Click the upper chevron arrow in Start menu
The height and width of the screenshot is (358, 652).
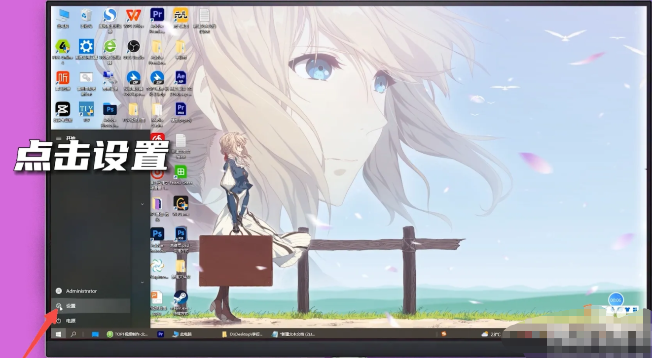[x=142, y=204]
